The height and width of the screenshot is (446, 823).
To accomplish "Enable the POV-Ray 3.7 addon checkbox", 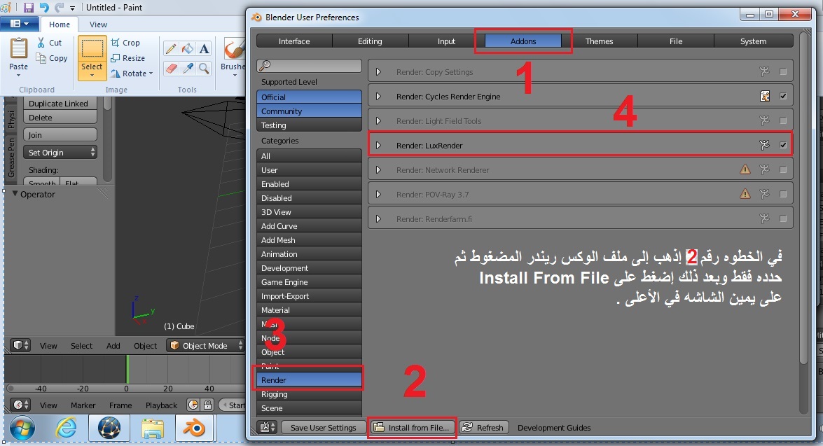I will click(783, 194).
